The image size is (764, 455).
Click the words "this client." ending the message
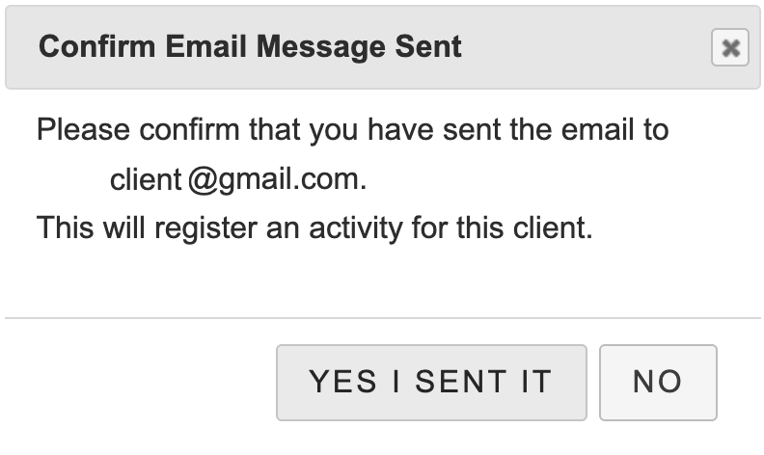[538, 229]
